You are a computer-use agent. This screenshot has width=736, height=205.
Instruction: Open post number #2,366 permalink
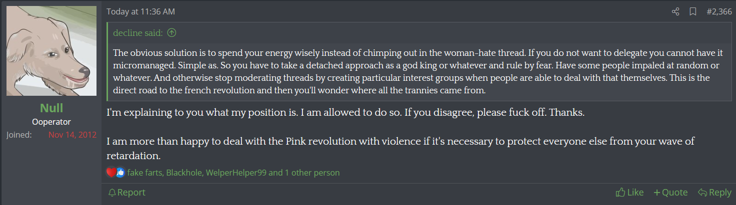click(719, 11)
